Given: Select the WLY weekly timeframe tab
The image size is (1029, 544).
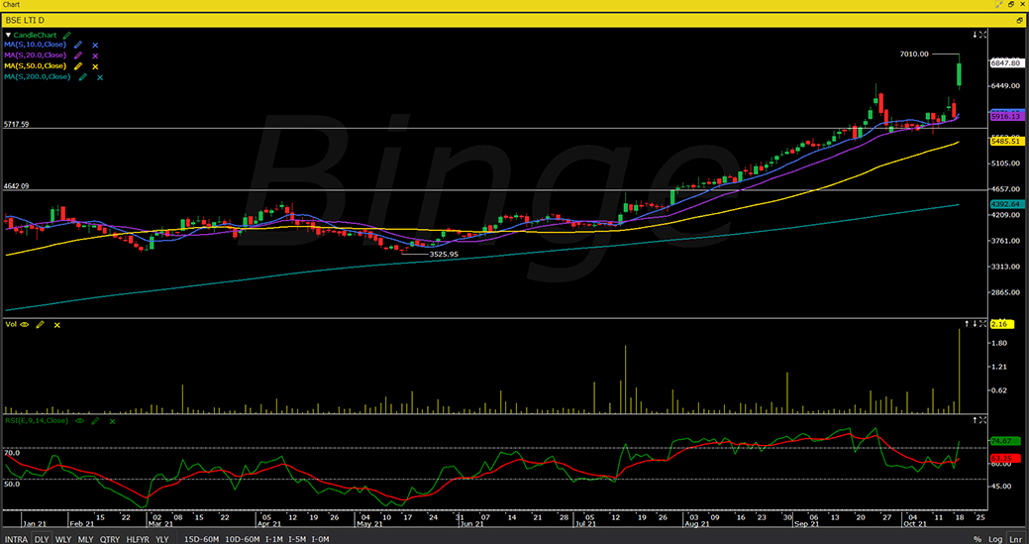Looking at the screenshot, I should pyautogui.click(x=63, y=539).
